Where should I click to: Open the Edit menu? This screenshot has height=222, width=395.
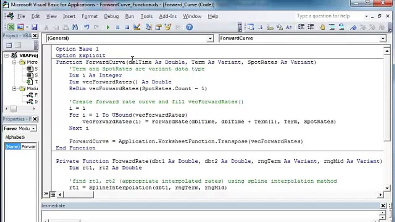tap(35, 16)
